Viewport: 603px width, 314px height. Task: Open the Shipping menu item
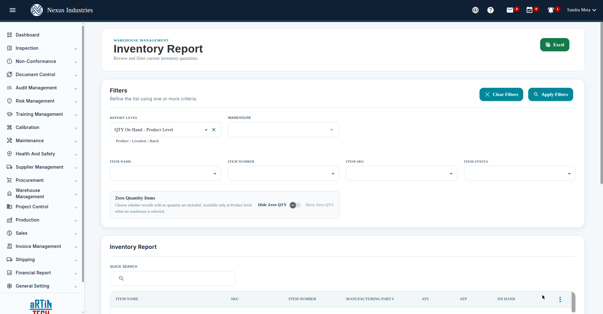point(25,260)
